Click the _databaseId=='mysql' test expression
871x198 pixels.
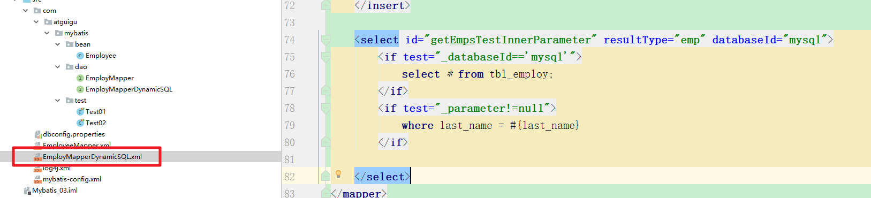coord(509,57)
